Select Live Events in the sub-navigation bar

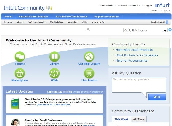tap(98, 22)
